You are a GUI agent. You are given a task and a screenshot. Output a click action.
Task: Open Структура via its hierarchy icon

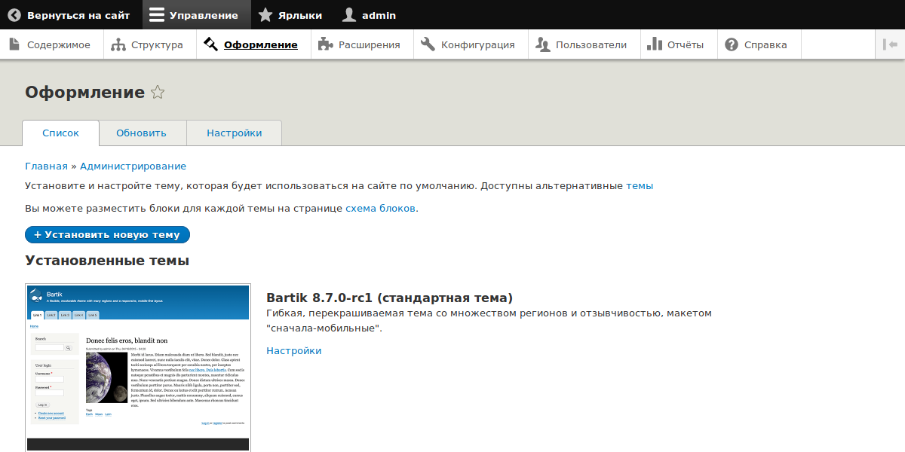point(118,44)
